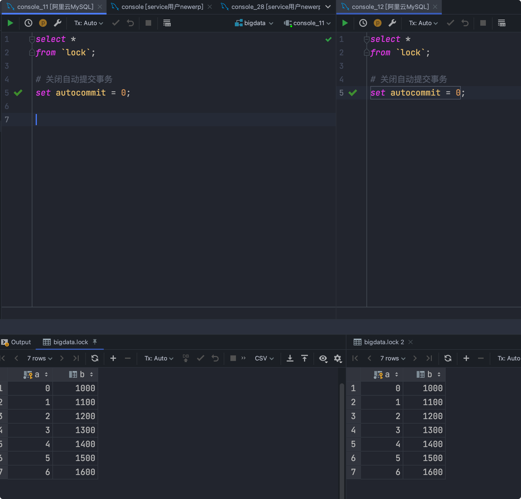Select cell with value 1300 in right grid

(432, 430)
